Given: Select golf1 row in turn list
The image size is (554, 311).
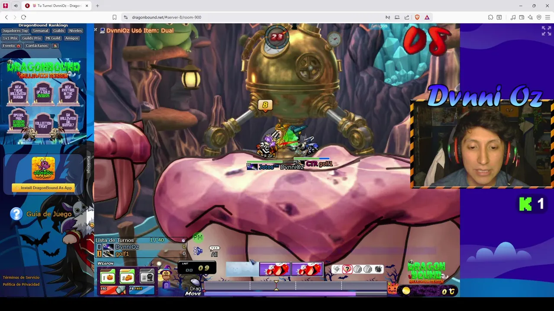Looking at the screenshot, I should tap(142, 254).
